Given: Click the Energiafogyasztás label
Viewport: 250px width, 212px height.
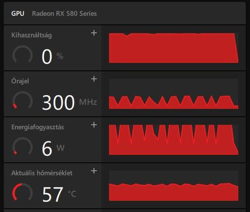Looking at the screenshot, I should (x=37, y=127).
